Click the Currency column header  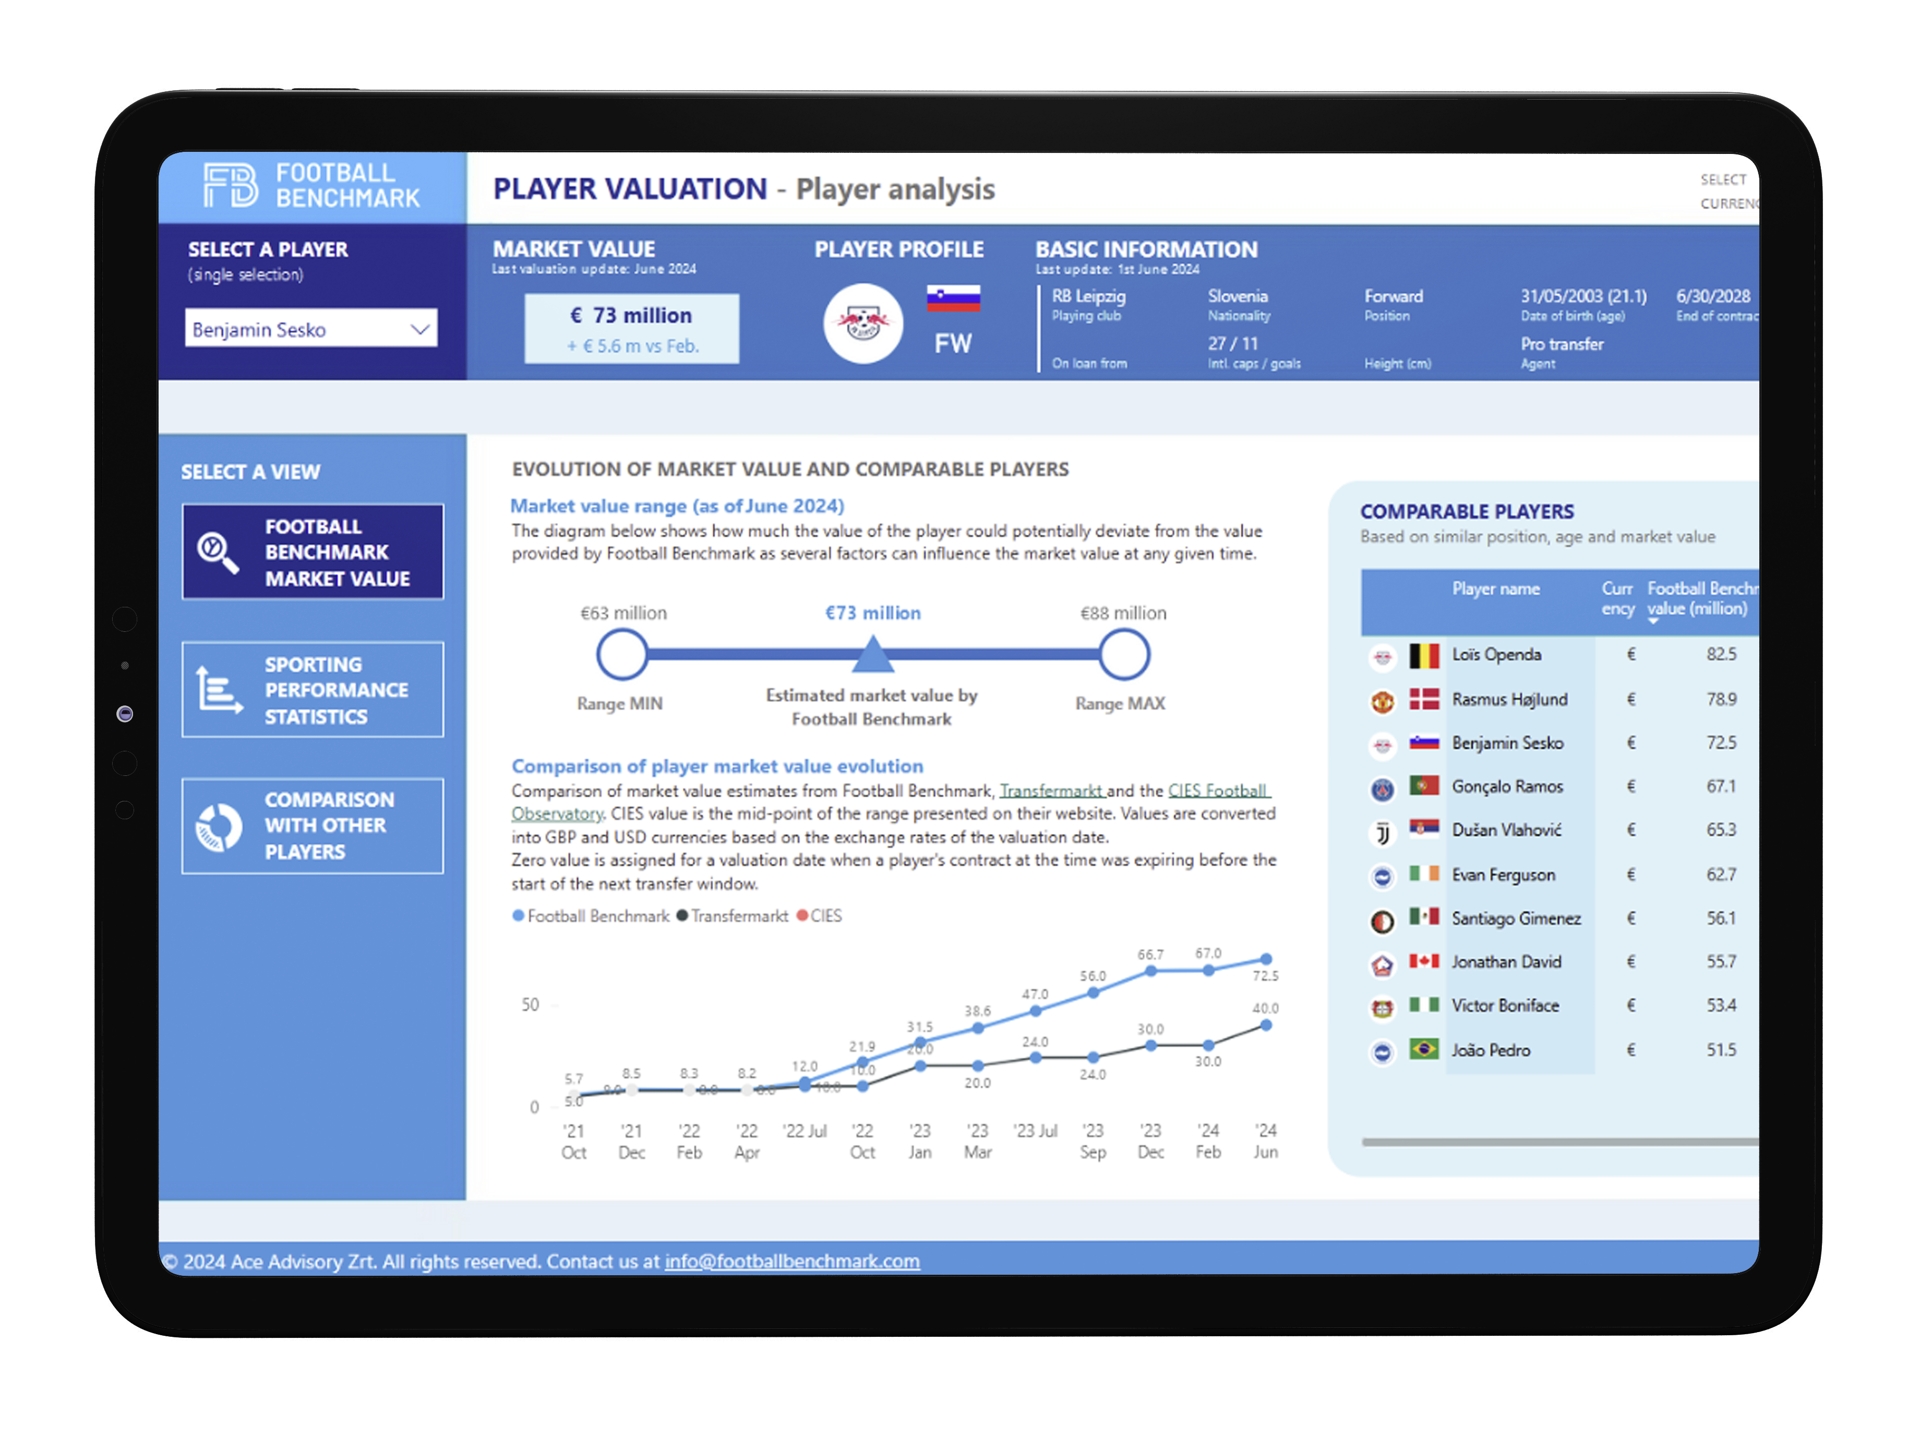[1617, 599]
